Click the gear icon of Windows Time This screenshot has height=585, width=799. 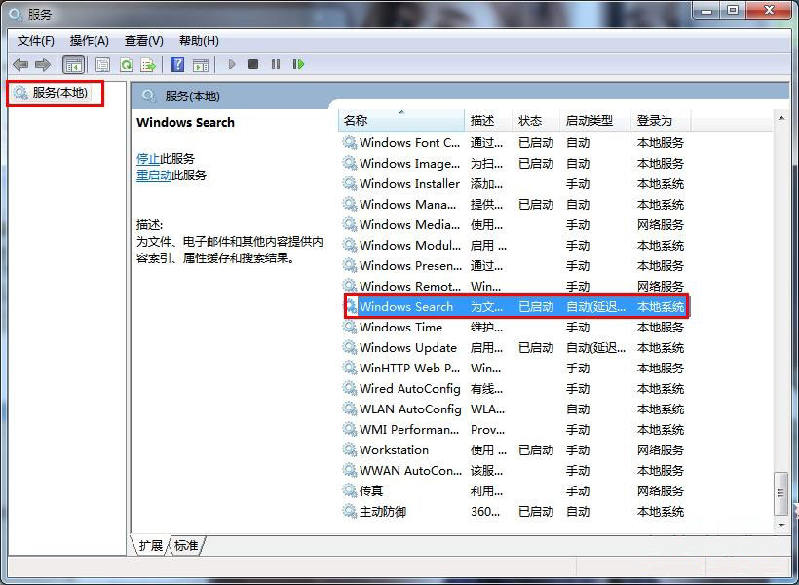click(350, 327)
